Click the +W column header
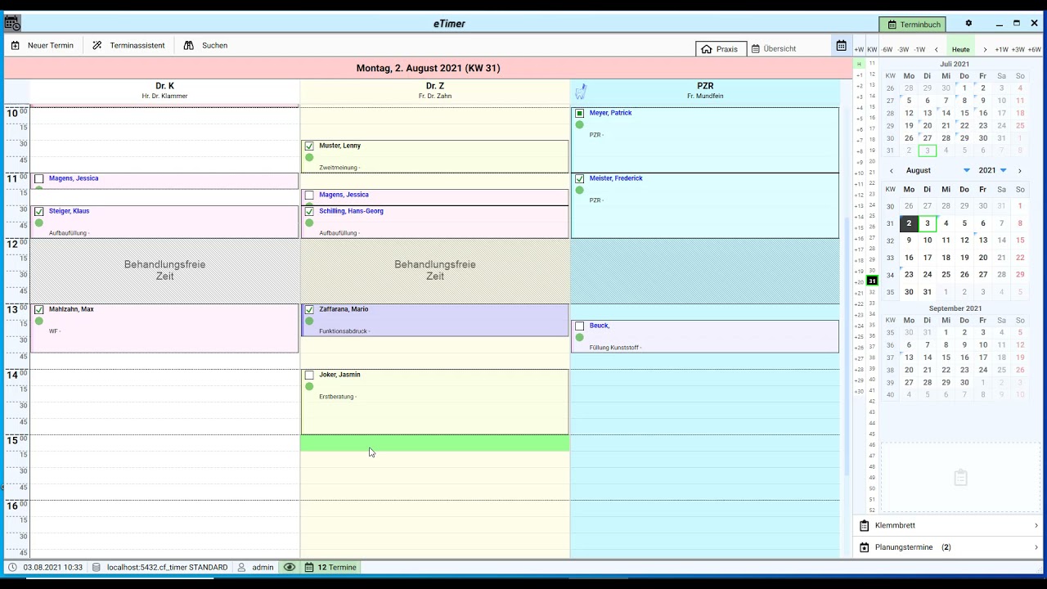 click(859, 50)
